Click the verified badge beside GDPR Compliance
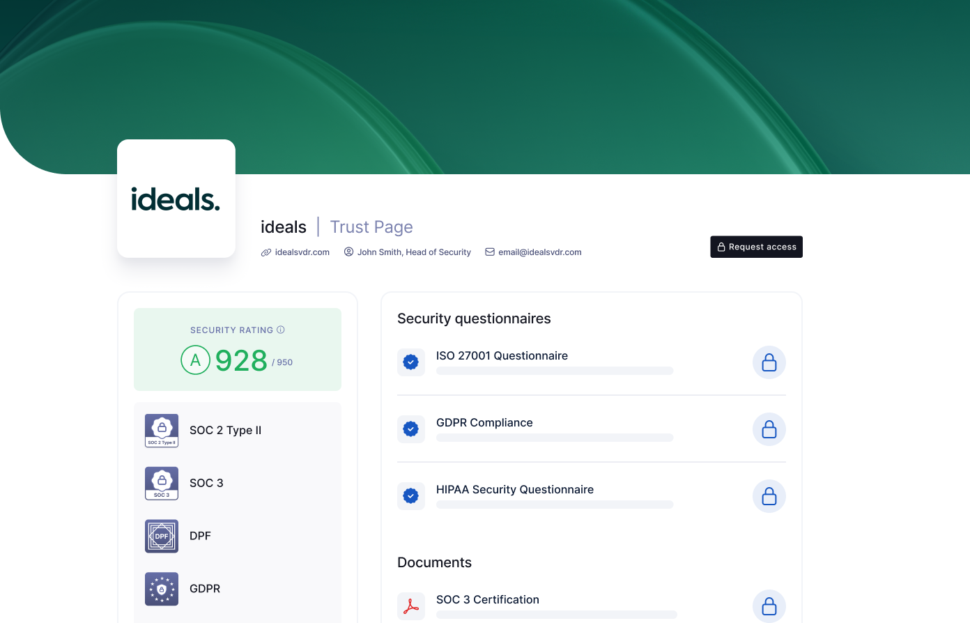 pos(411,429)
